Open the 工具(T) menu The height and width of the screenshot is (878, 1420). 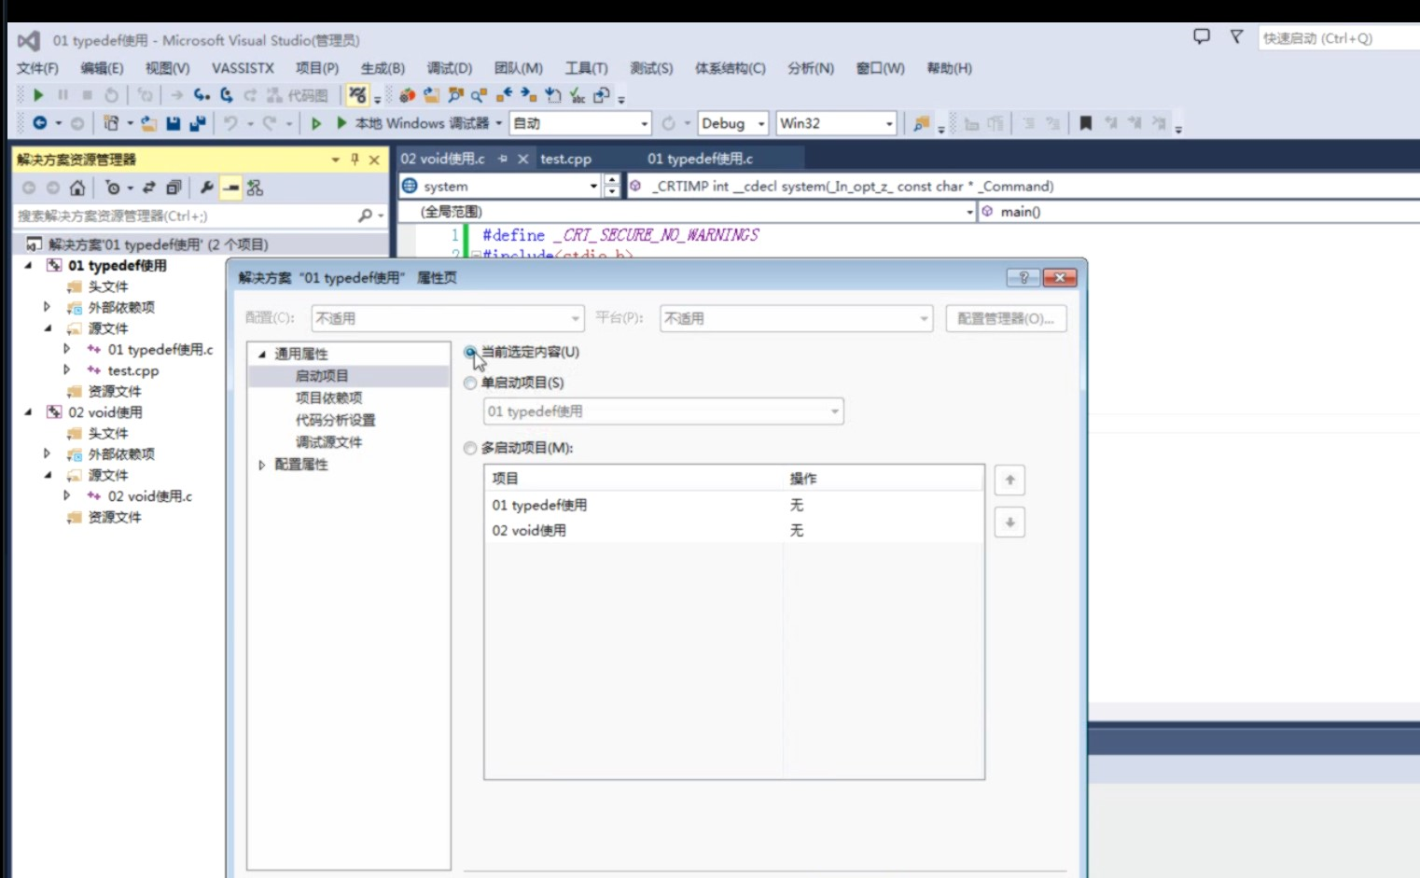586,68
